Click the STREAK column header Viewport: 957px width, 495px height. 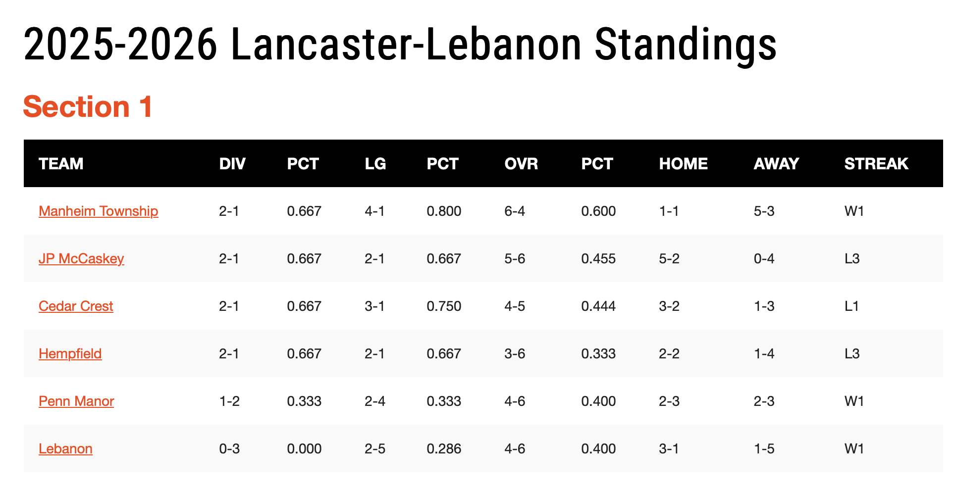point(876,164)
